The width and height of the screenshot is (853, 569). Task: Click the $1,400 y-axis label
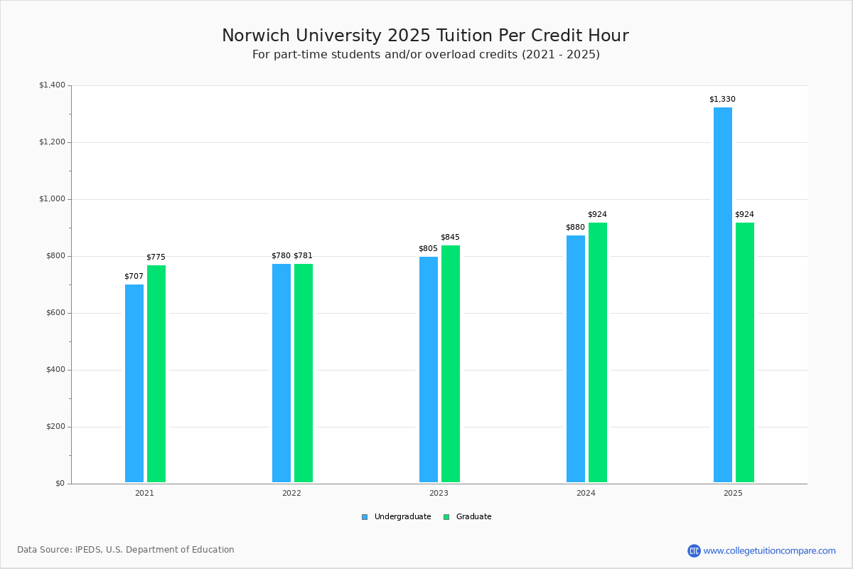(x=52, y=85)
